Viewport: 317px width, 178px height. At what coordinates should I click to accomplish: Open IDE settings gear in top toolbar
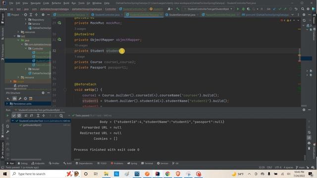tap(308, 9)
